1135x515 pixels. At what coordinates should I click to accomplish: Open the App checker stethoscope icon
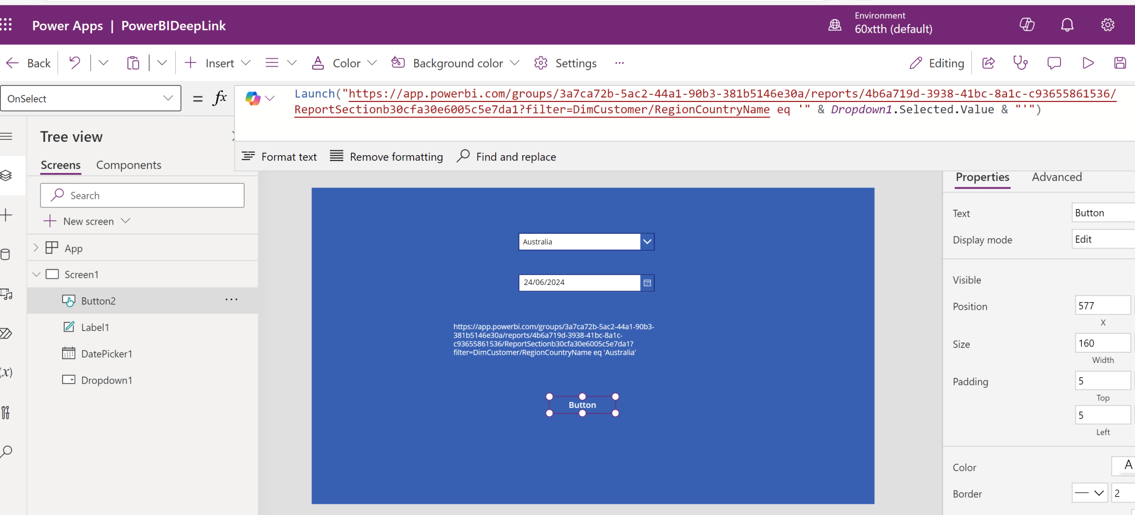coord(1020,63)
